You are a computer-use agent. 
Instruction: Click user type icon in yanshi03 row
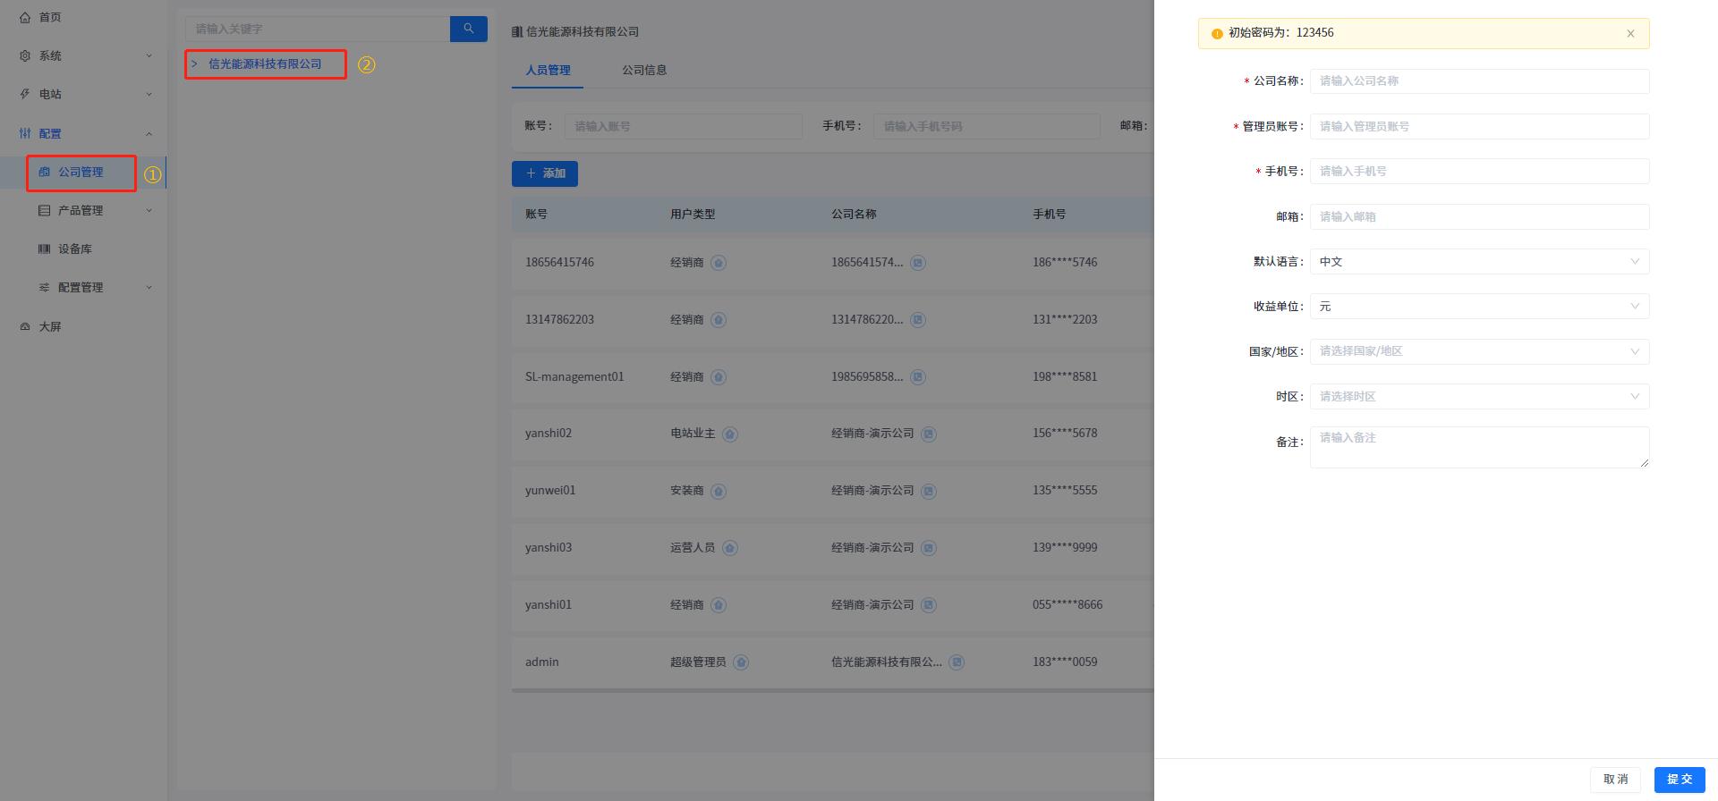[729, 548]
